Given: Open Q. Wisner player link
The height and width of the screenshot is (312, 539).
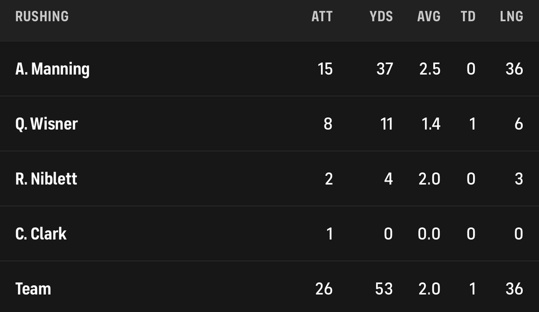Looking at the screenshot, I should click(x=46, y=124).
